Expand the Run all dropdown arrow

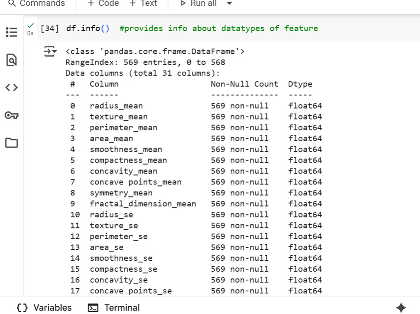pyautogui.click(x=229, y=3)
